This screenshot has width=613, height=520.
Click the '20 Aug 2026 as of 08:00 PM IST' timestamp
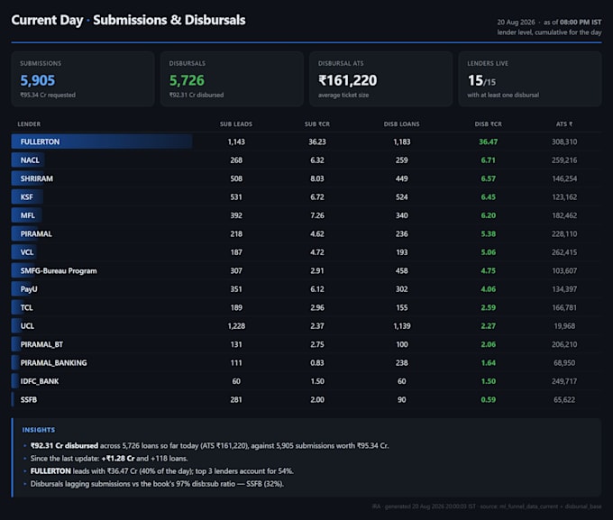click(549, 23)
